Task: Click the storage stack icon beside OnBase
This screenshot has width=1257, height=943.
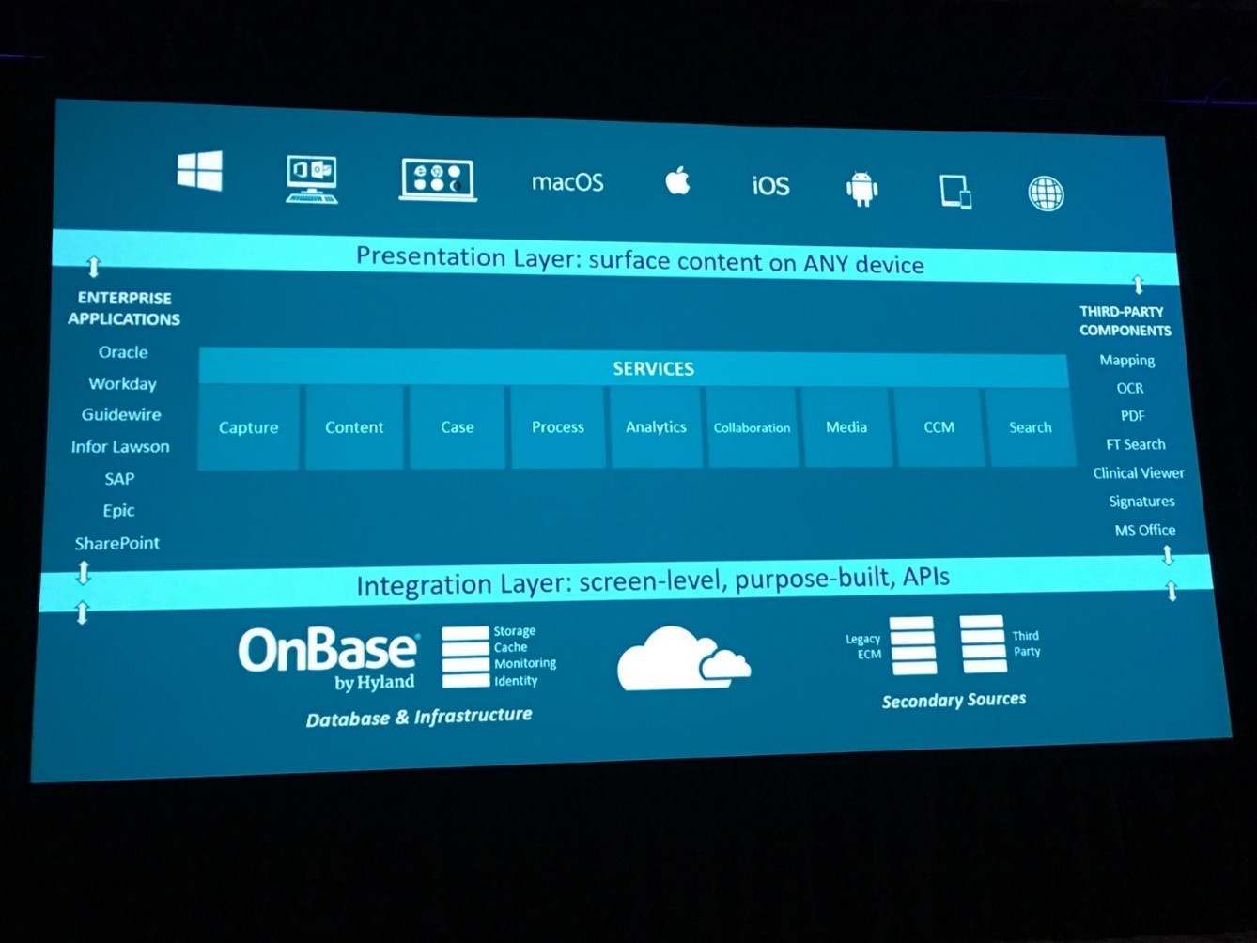Action: 465,657
